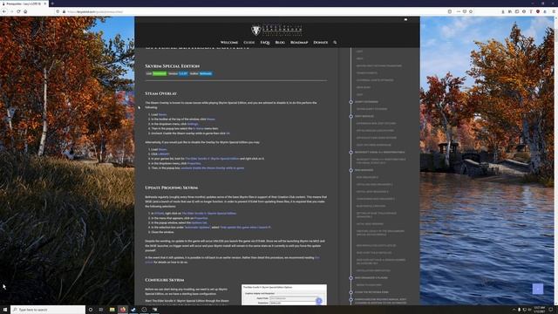Viewport: 558px width, 314px height.
Task: Click the site security padlock icon
Action: [x=64, y=11]
